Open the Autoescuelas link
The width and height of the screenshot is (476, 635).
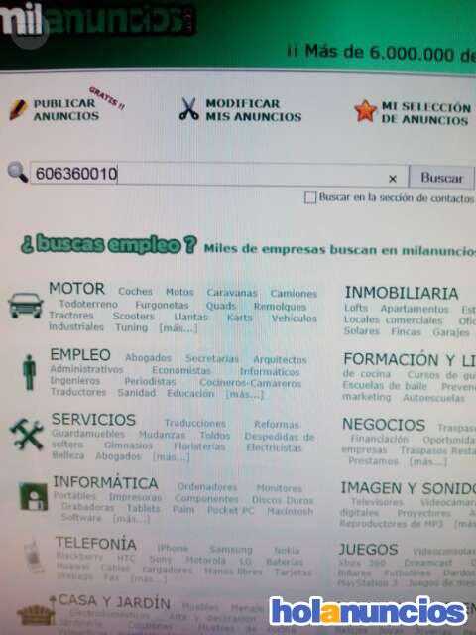(x=433, y=398)
